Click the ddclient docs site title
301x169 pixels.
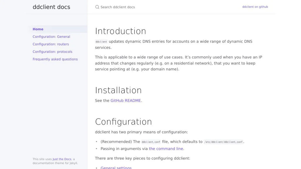point(51,7)
